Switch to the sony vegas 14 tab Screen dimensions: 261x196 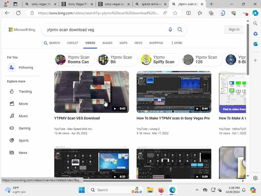point(41,4)
